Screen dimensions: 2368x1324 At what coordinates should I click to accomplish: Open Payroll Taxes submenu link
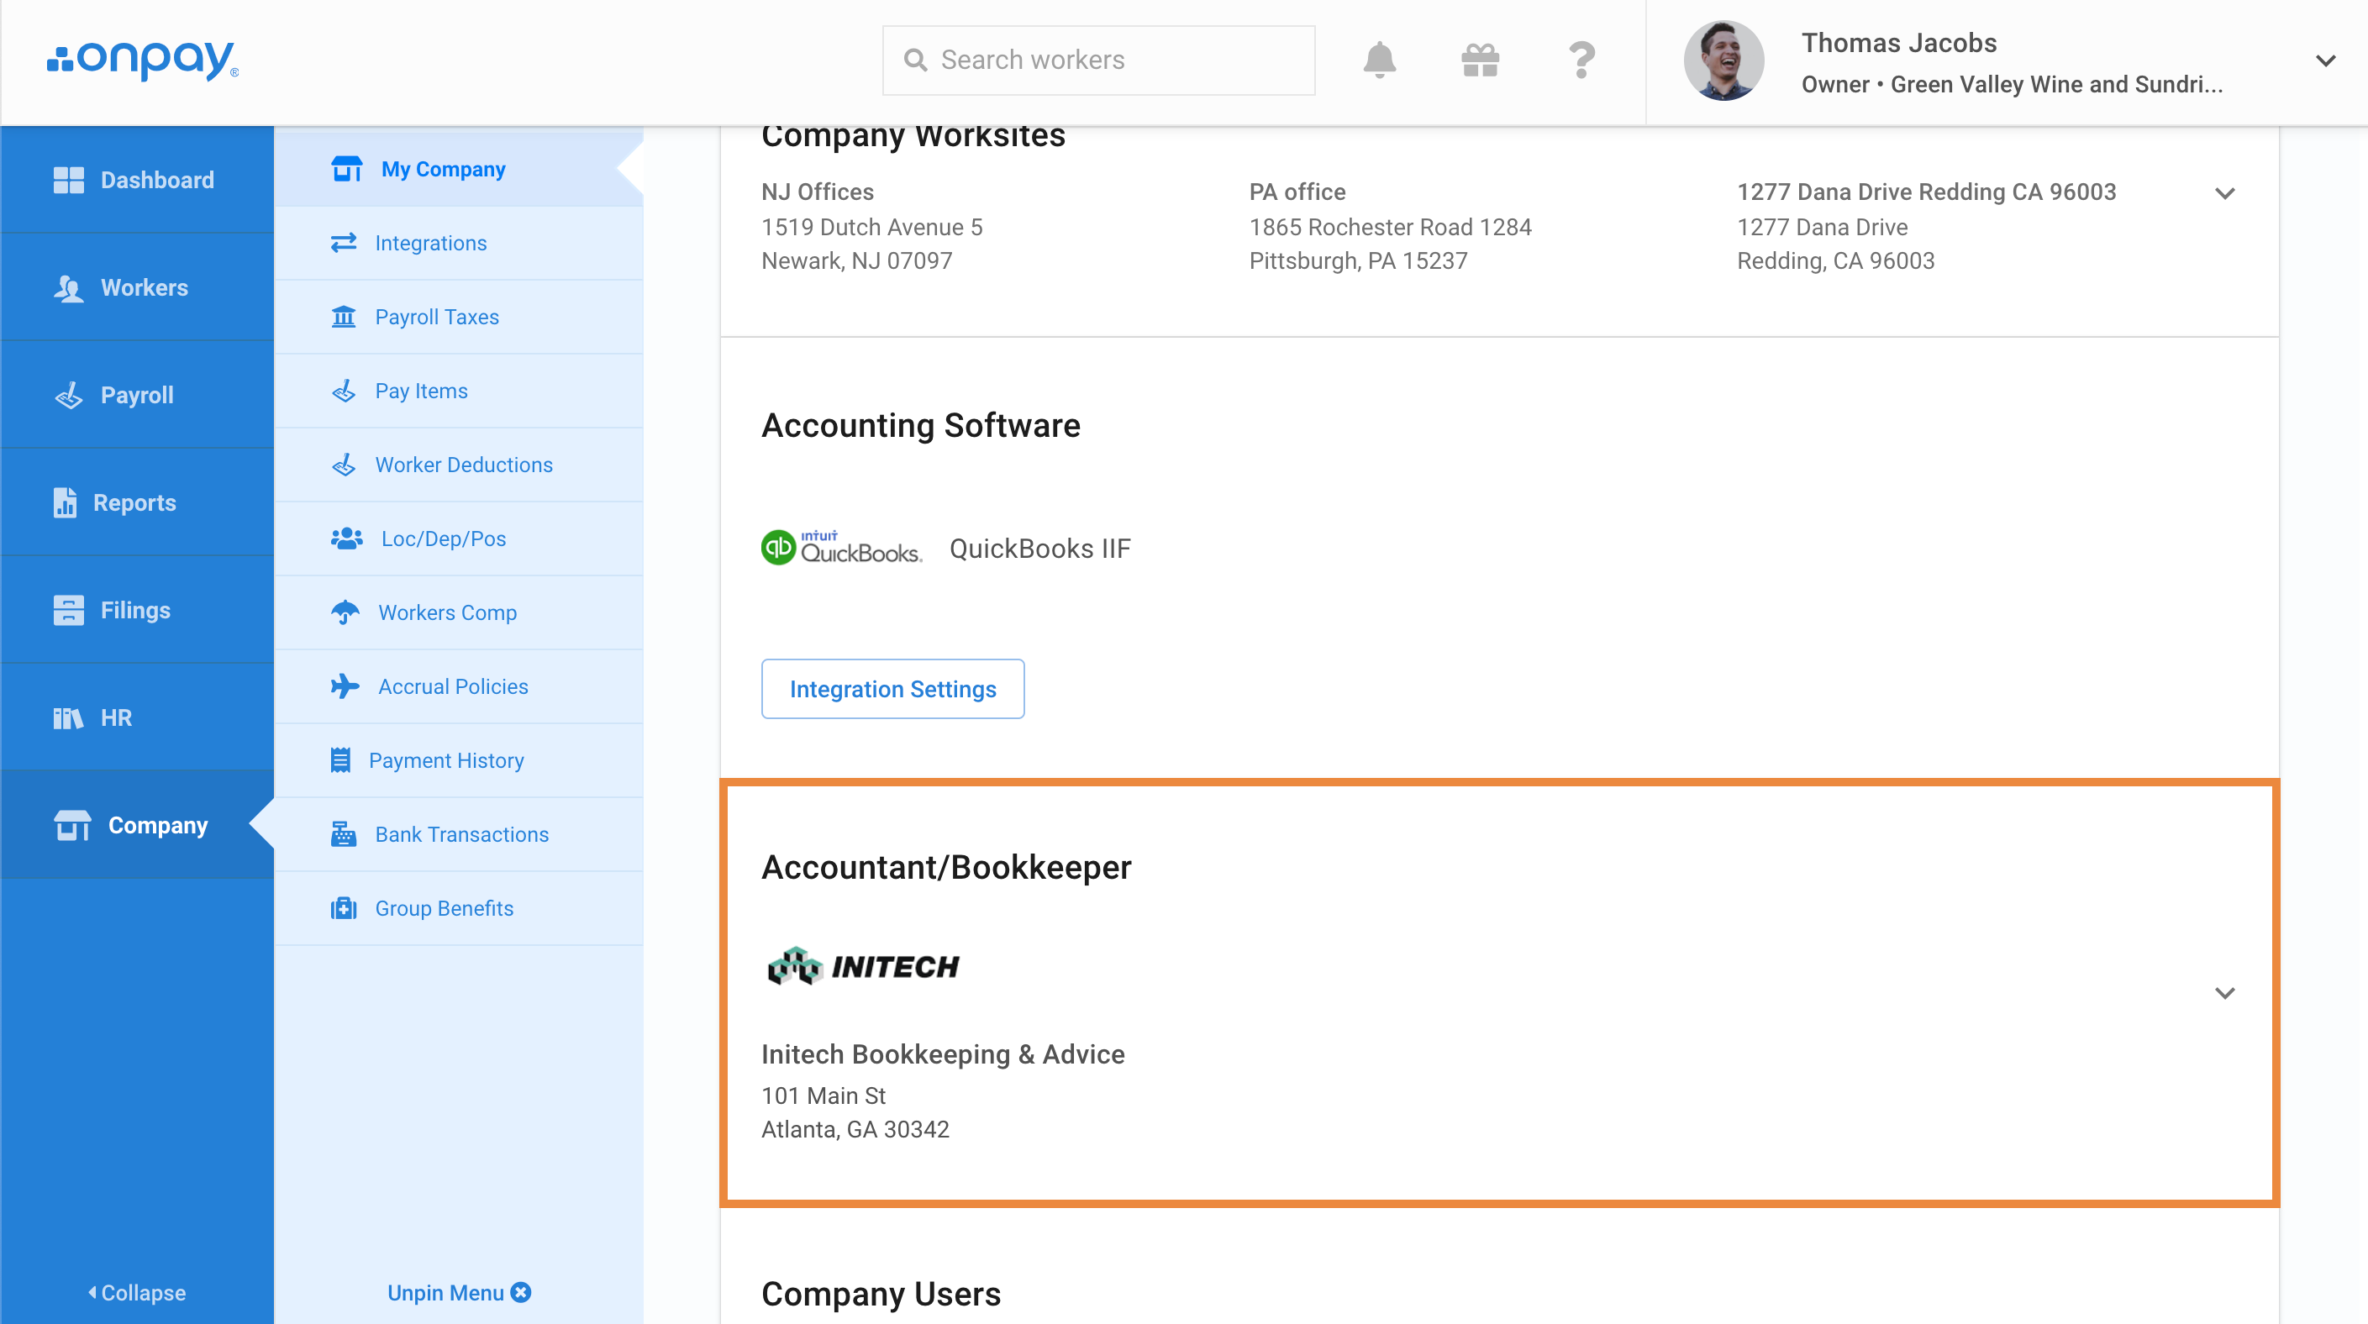(x=459, y=317)
